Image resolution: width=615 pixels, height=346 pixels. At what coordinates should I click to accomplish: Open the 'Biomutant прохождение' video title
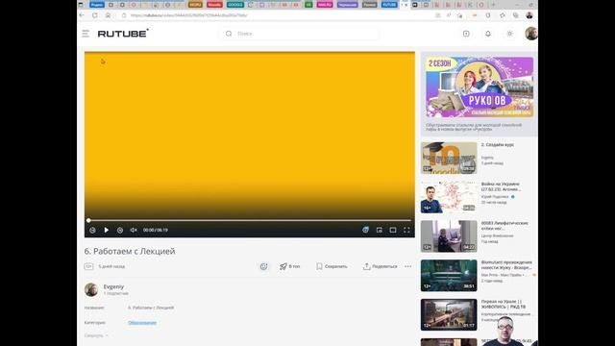click(506, 265)
